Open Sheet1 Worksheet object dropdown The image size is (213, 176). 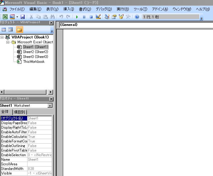coord(50,106)
